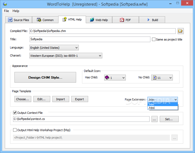Click Design CHM Style button
Screen dimensions: 195x153
tap(45, 77)
